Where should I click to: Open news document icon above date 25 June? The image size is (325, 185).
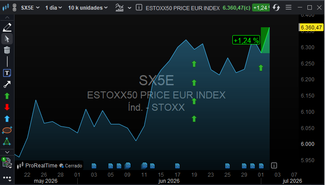pos(227,166)
